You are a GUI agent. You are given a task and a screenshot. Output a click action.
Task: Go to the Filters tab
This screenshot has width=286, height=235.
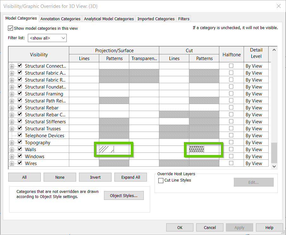coord(184,19)
